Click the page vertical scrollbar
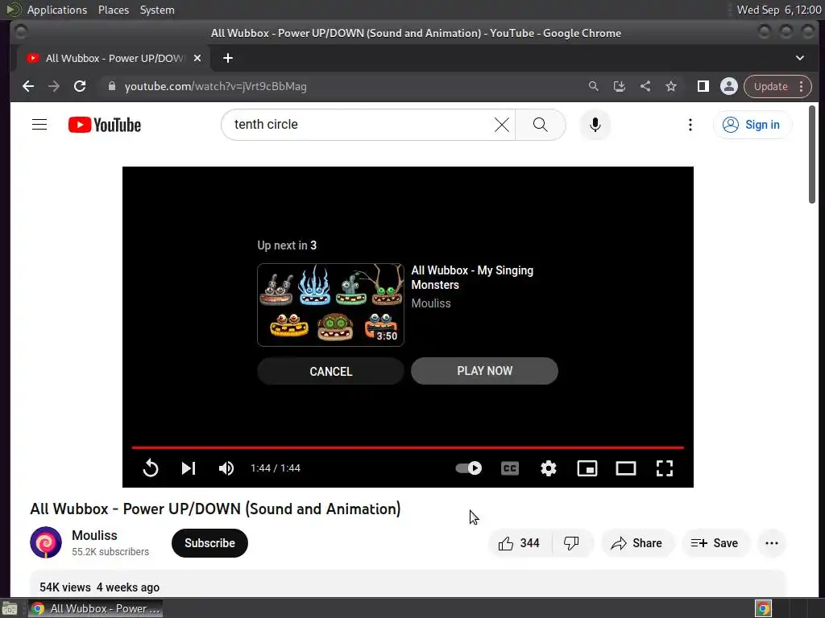The height and width of the screenshot is (618, 825). click(812, 154)
